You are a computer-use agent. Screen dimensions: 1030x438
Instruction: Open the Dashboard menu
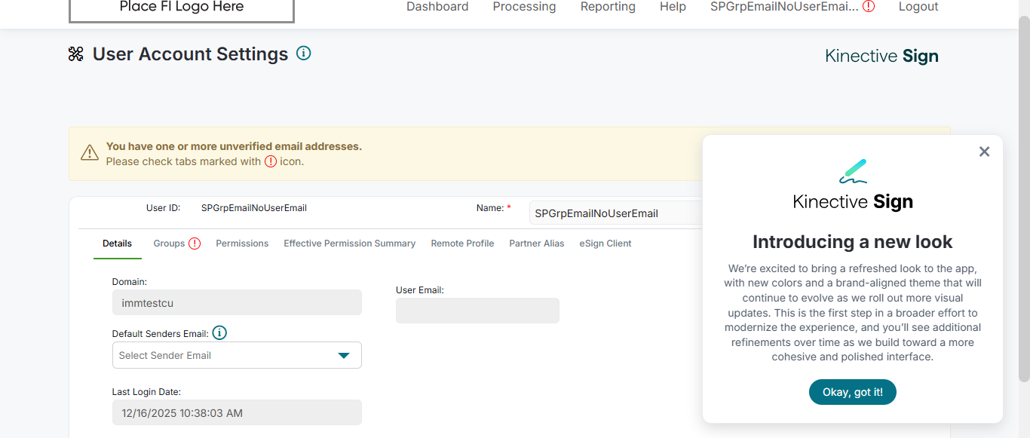[437, 7]
